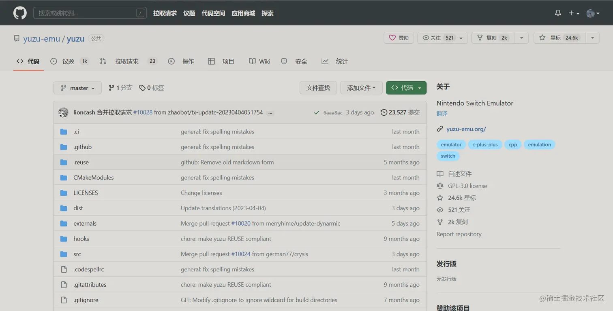
Task: Open pull request #10020 link in externals row
Action: click(x=241, y=223)
